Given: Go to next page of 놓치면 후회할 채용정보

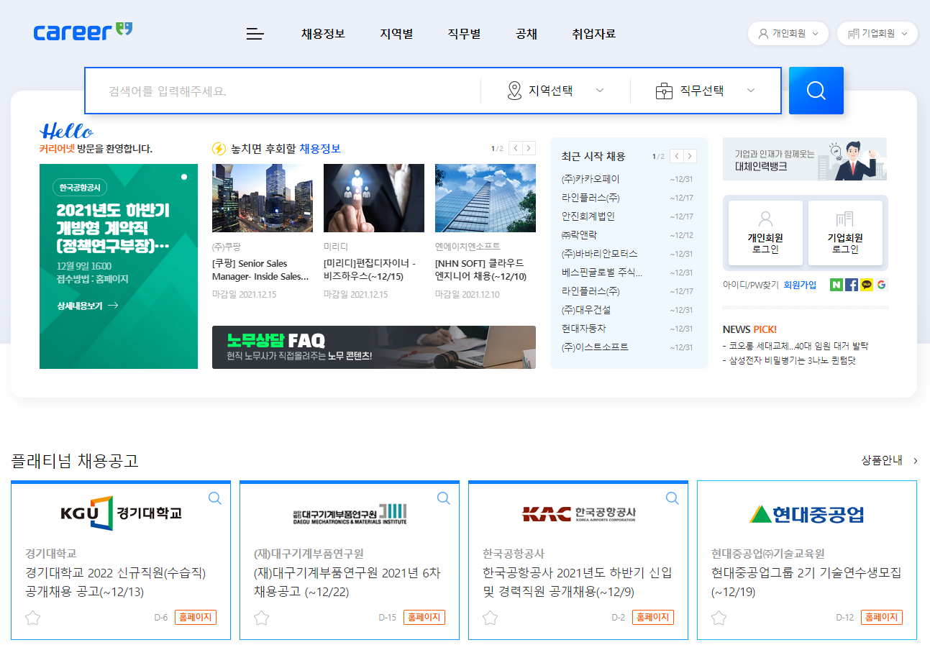Looking at the screenshot, I should (x=529, y=148).
